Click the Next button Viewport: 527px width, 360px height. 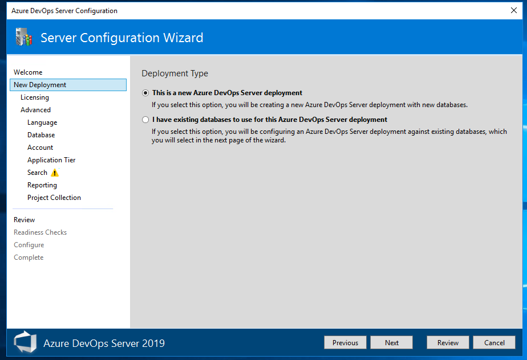tap(392, 342)
